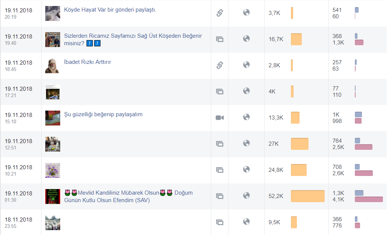387x235 pixels.
Task: Click link icon for İbadet Rızkı Arttırır post
Action: point(219,65)
